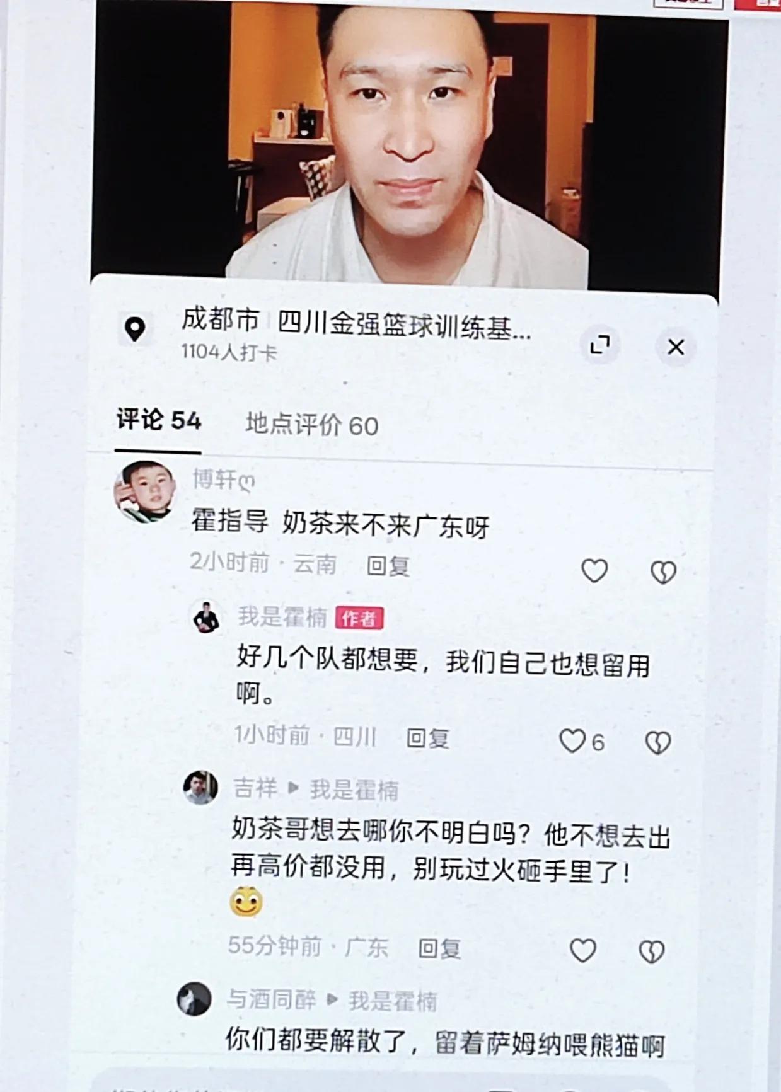Open 成都市 四川金强篮球训练基 location link
The image size is (781, 1092).
(356, 324)
